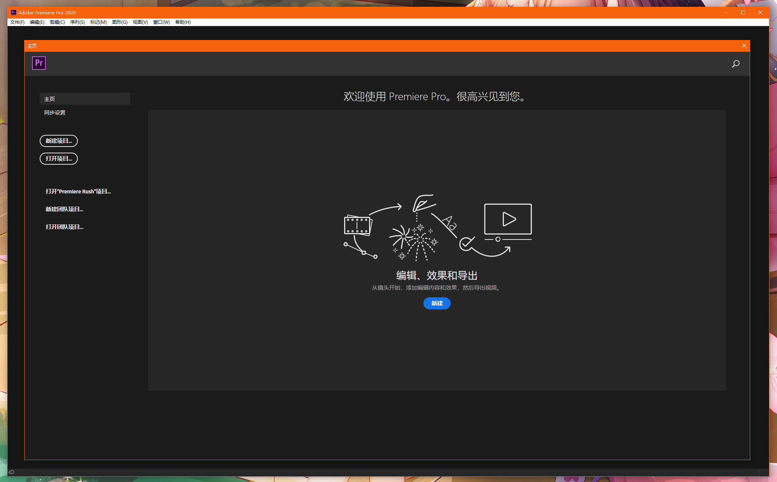
Task: Click 新建团队项目 to create a team project
Action: pos(64,209)
